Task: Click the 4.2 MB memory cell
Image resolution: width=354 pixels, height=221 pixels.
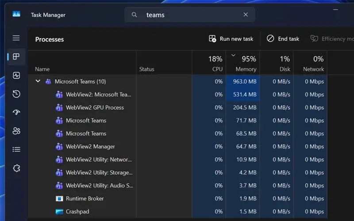Action: [242, 172]
